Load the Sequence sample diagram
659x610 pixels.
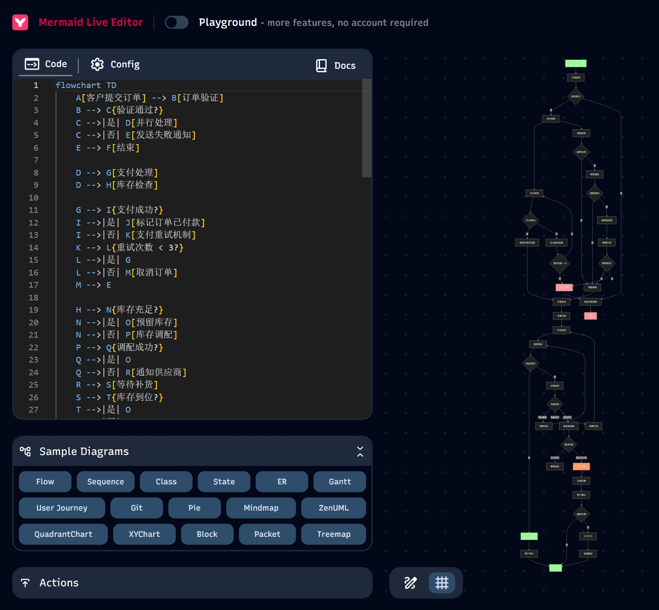pos(105,482)
